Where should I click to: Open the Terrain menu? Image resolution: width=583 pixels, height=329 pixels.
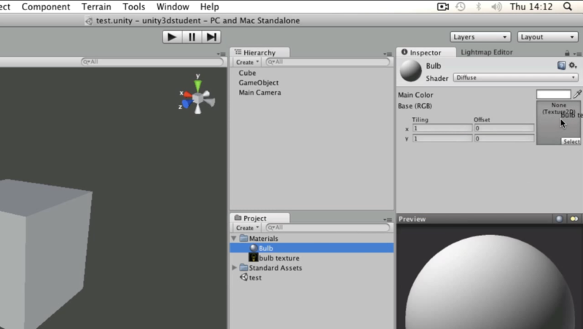point(96,7)
